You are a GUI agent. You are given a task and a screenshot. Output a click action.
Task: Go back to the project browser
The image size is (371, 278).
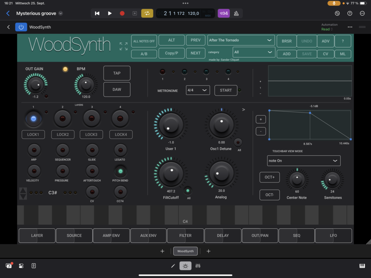tap(8, 13)
